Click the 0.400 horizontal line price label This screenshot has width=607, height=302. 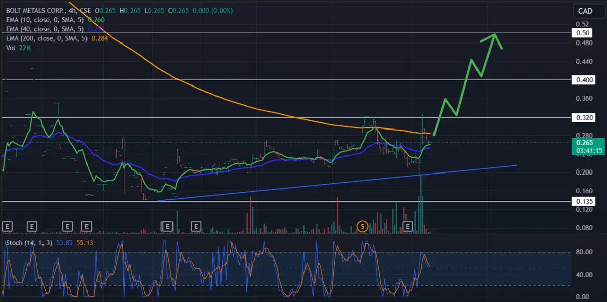tap(583, 80)
